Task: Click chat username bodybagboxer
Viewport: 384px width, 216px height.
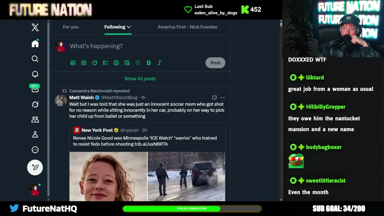Action: pos(324,147)
